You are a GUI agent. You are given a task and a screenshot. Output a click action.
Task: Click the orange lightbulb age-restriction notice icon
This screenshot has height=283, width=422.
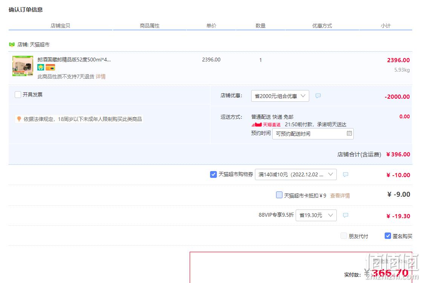19,119
